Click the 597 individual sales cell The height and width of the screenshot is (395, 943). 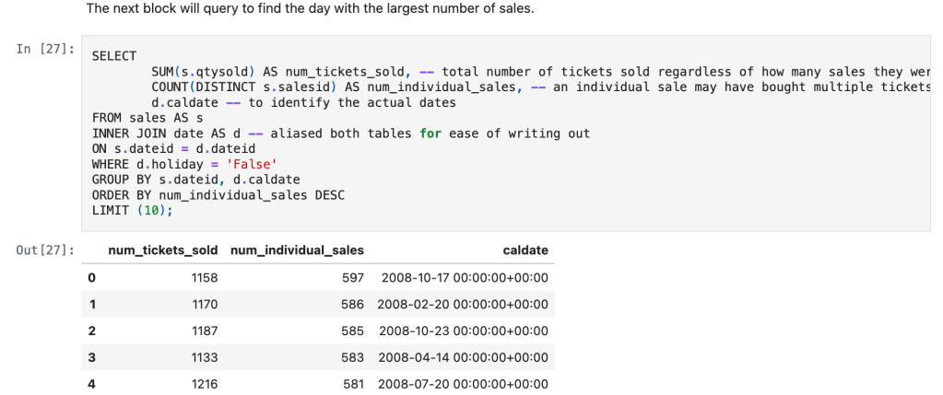pyautogui.click(x=353, y=277)
